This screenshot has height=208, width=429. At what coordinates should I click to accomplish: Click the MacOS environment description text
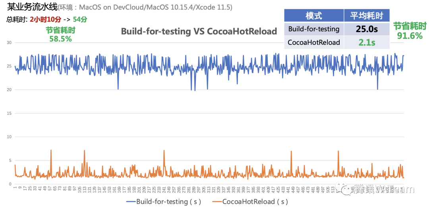tap(145, 7)
